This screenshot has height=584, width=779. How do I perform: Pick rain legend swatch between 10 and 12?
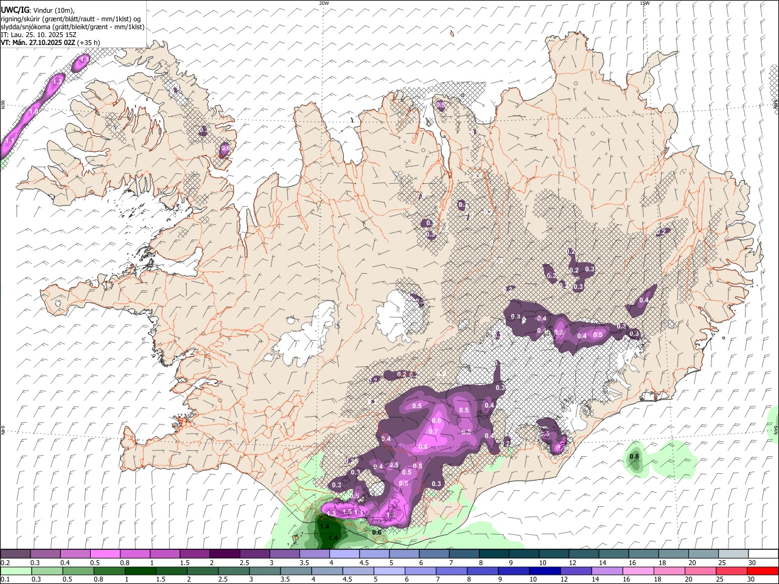click(545, 571)
